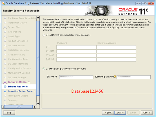Select the Schema Passwords step

[18, 87]
